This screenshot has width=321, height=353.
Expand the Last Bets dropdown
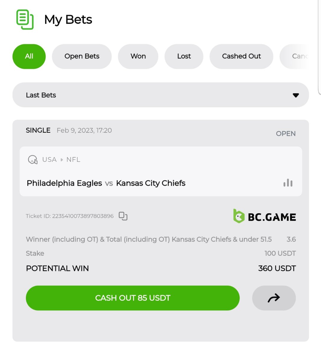click(x=160, y=95)
